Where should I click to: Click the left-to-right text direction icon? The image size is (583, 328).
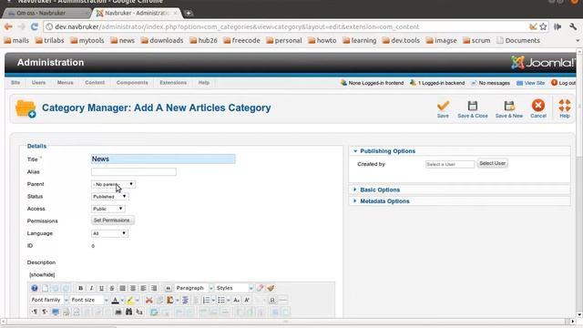click(x=35, y=312)
